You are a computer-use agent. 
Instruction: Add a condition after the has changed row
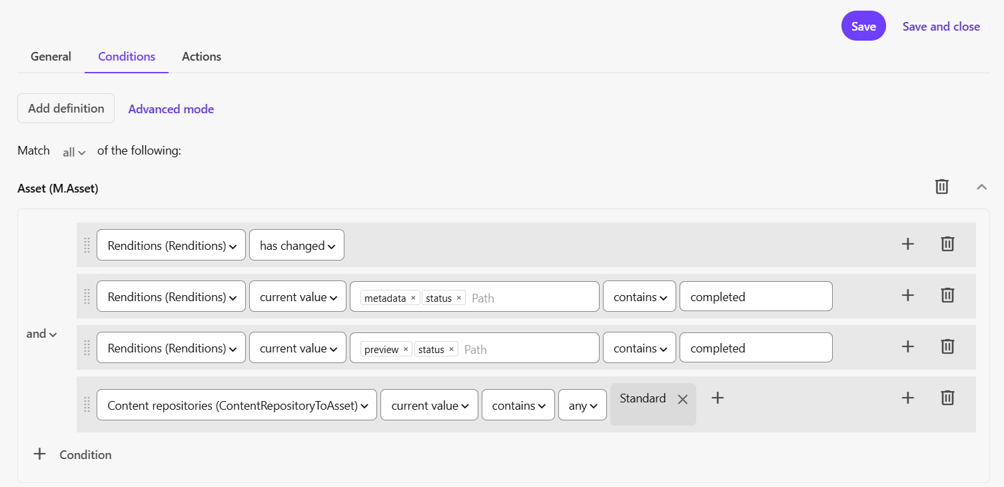pyautogui.click(x=907, y=244)
